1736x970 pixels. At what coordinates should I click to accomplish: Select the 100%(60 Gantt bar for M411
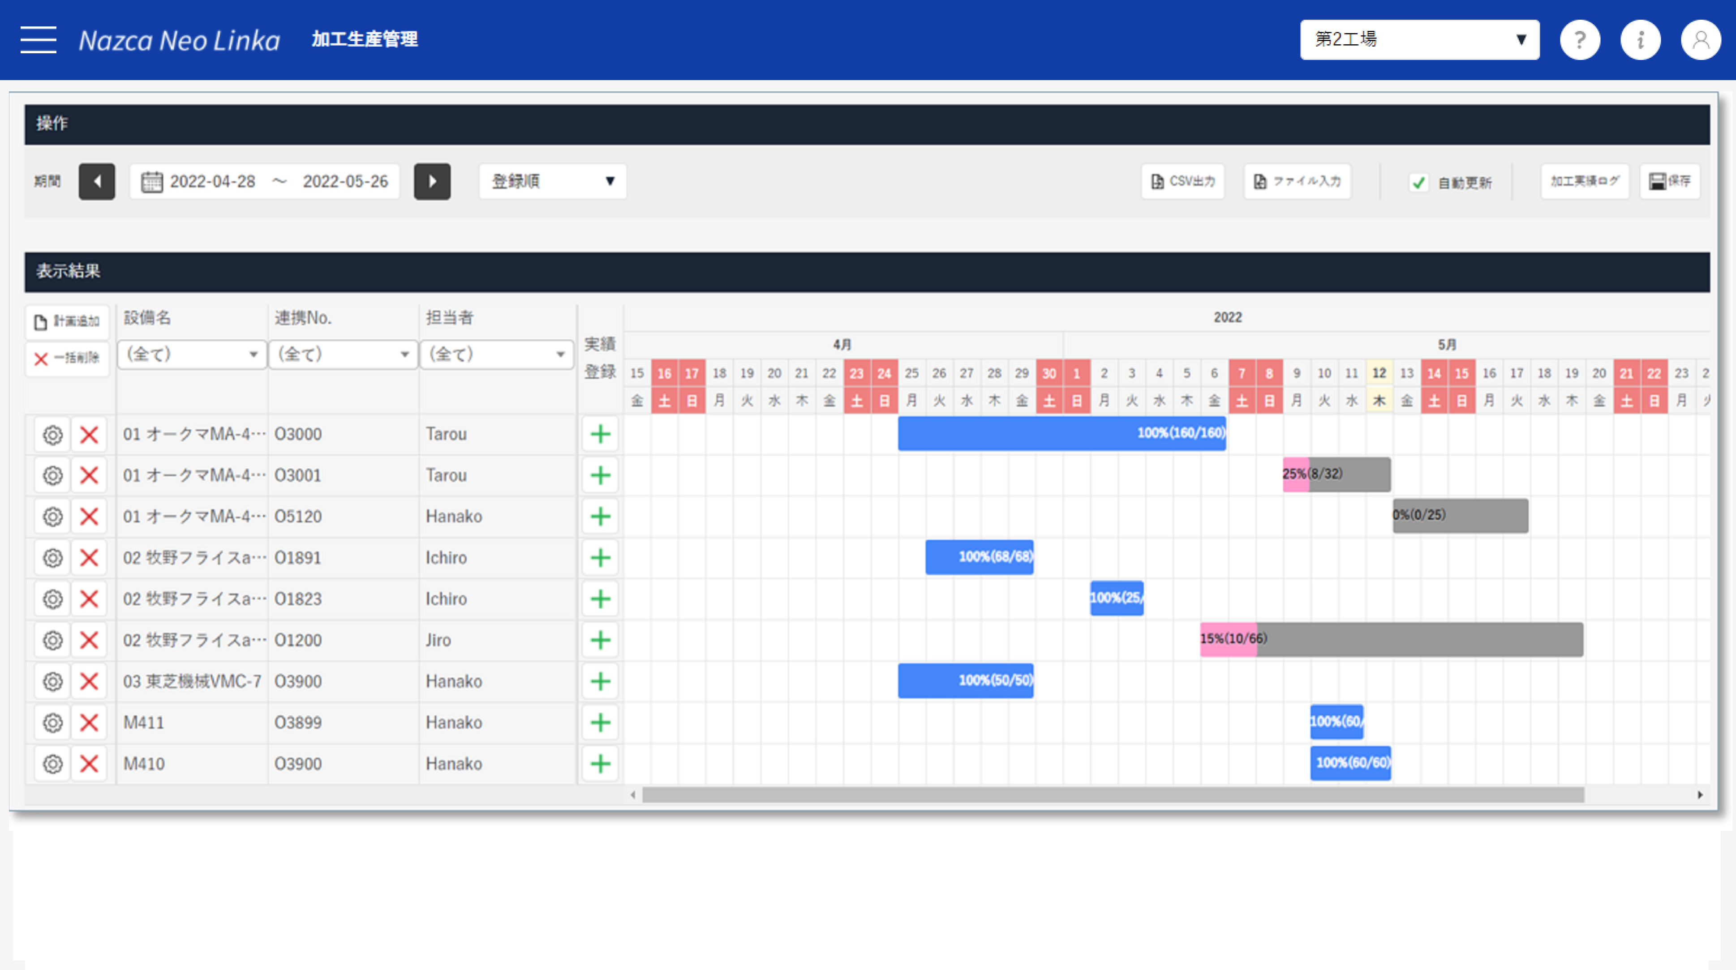(1336, 722)
